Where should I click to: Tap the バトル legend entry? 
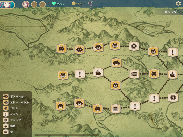[10, 108]
